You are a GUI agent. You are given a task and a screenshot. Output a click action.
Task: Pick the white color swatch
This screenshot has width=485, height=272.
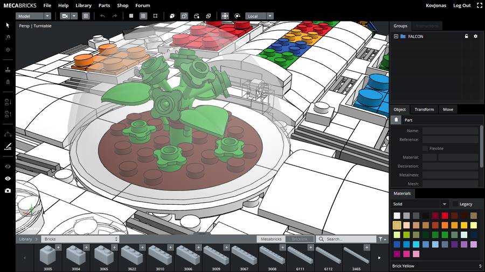point(397,216)
